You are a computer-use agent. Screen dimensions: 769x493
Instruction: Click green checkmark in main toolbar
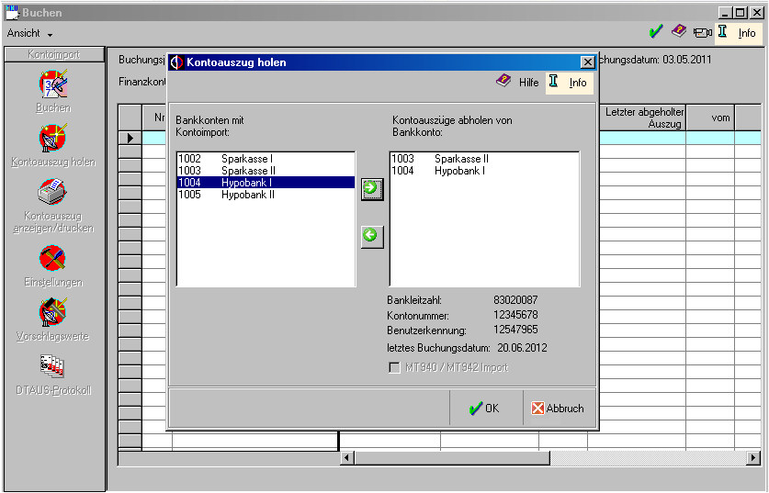pos(655,32)
